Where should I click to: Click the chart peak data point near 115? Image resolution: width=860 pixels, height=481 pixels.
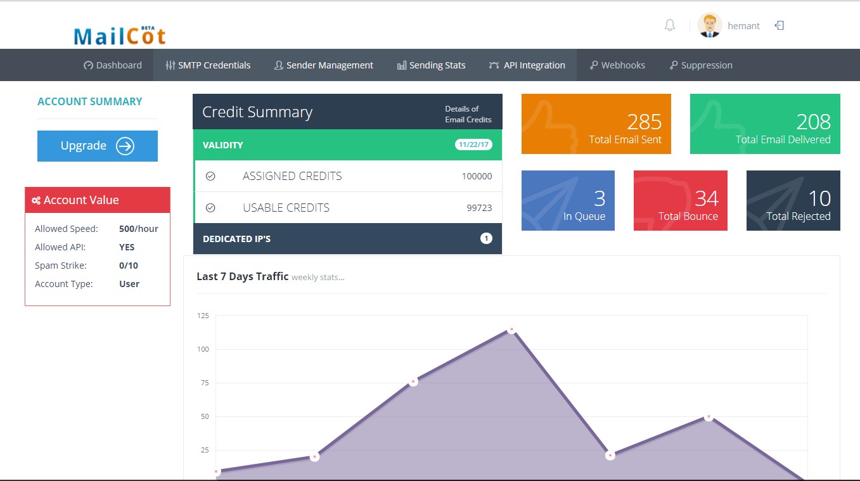511,330
